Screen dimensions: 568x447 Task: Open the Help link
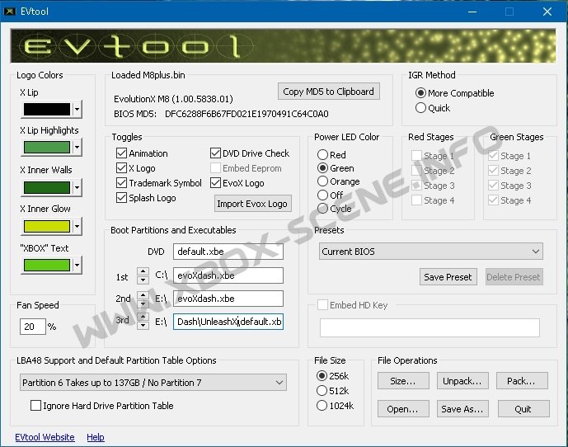pos(96,437)
